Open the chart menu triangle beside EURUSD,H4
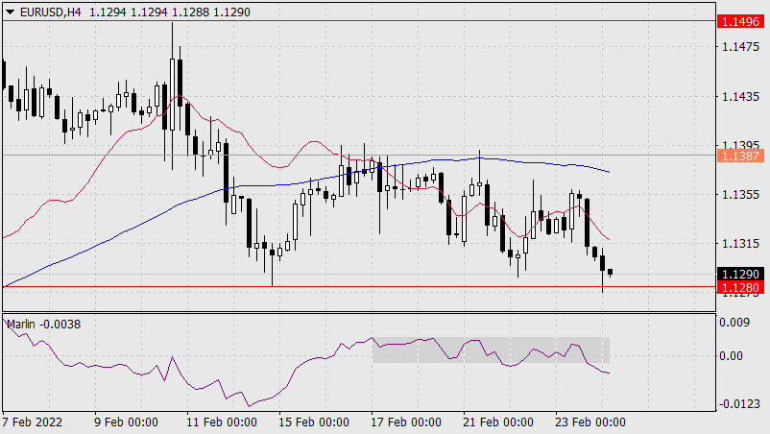 pyautogui.click(x=11, y=12)
